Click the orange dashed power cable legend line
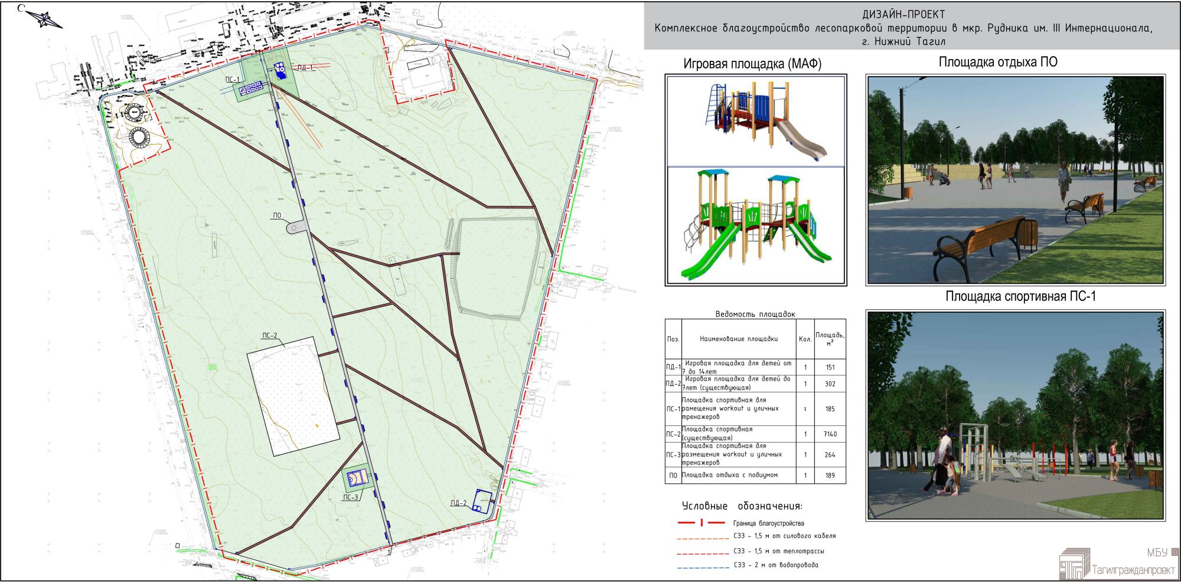Image resolution: width=1181 pixels, height=583 pixels. click(x=704, y=539)
